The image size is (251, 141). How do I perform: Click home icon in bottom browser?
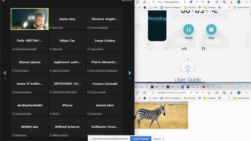click(x=145, y=92)
